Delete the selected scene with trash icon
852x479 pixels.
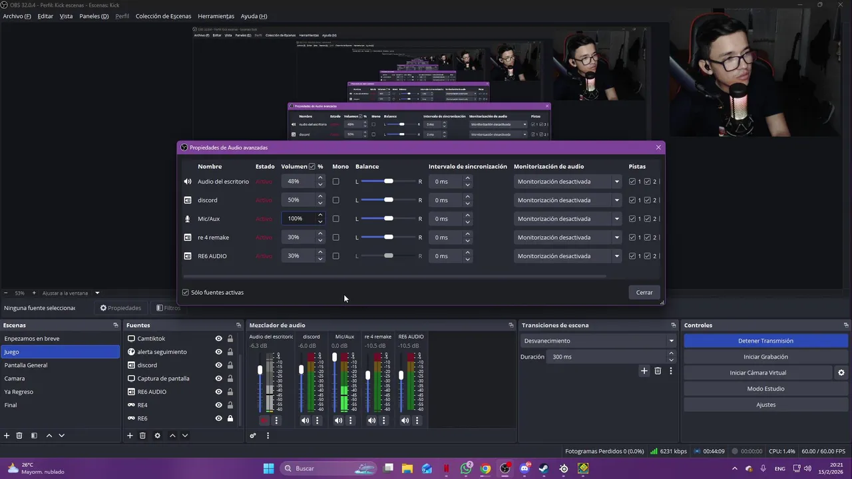pos(19,436)
